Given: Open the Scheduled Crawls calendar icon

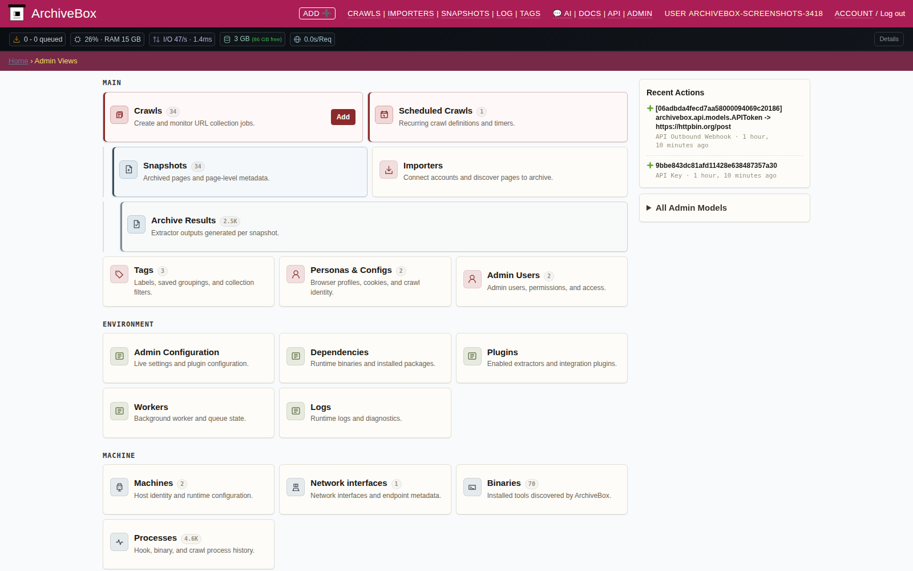Looking at the screenshot, I should (x=384, y=115).
